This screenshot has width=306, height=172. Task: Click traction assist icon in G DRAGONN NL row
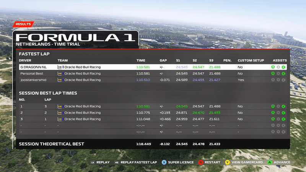pyautogui.click(x=273, y=67)
